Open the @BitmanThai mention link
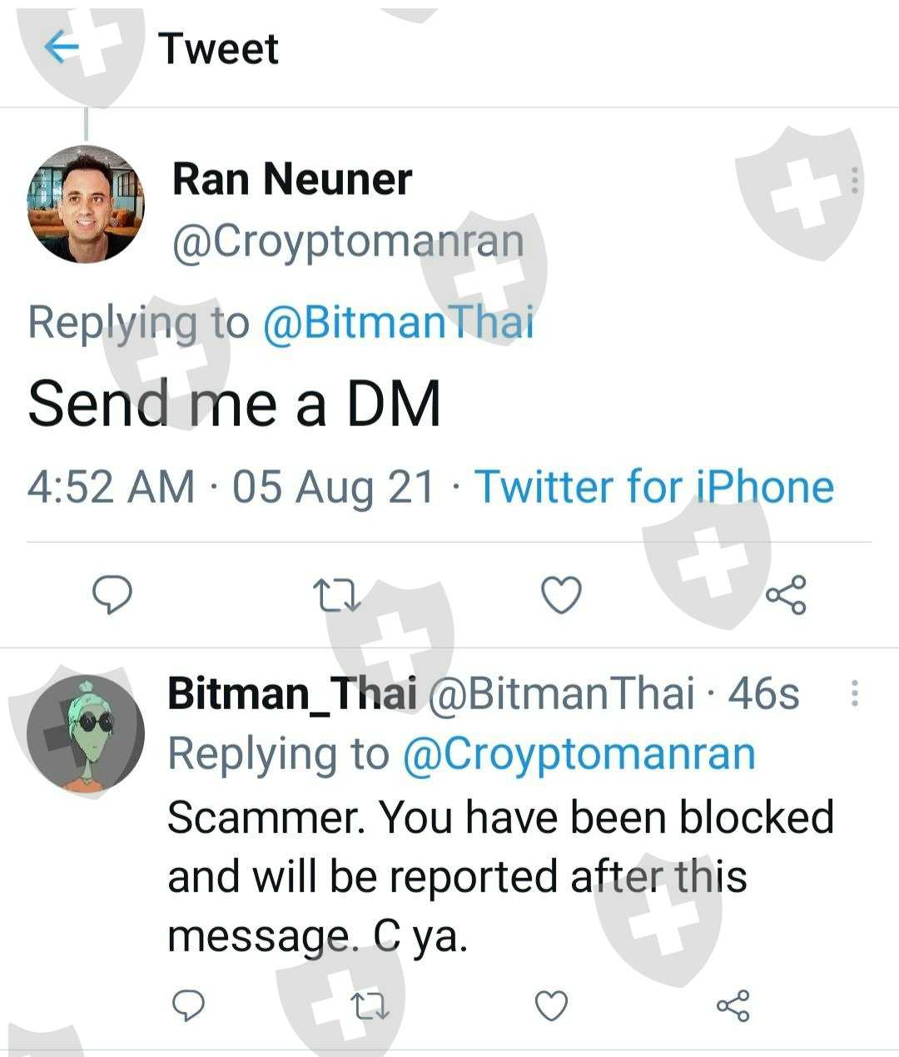Screen dimensions: 899x1057 tap(398, 323)
